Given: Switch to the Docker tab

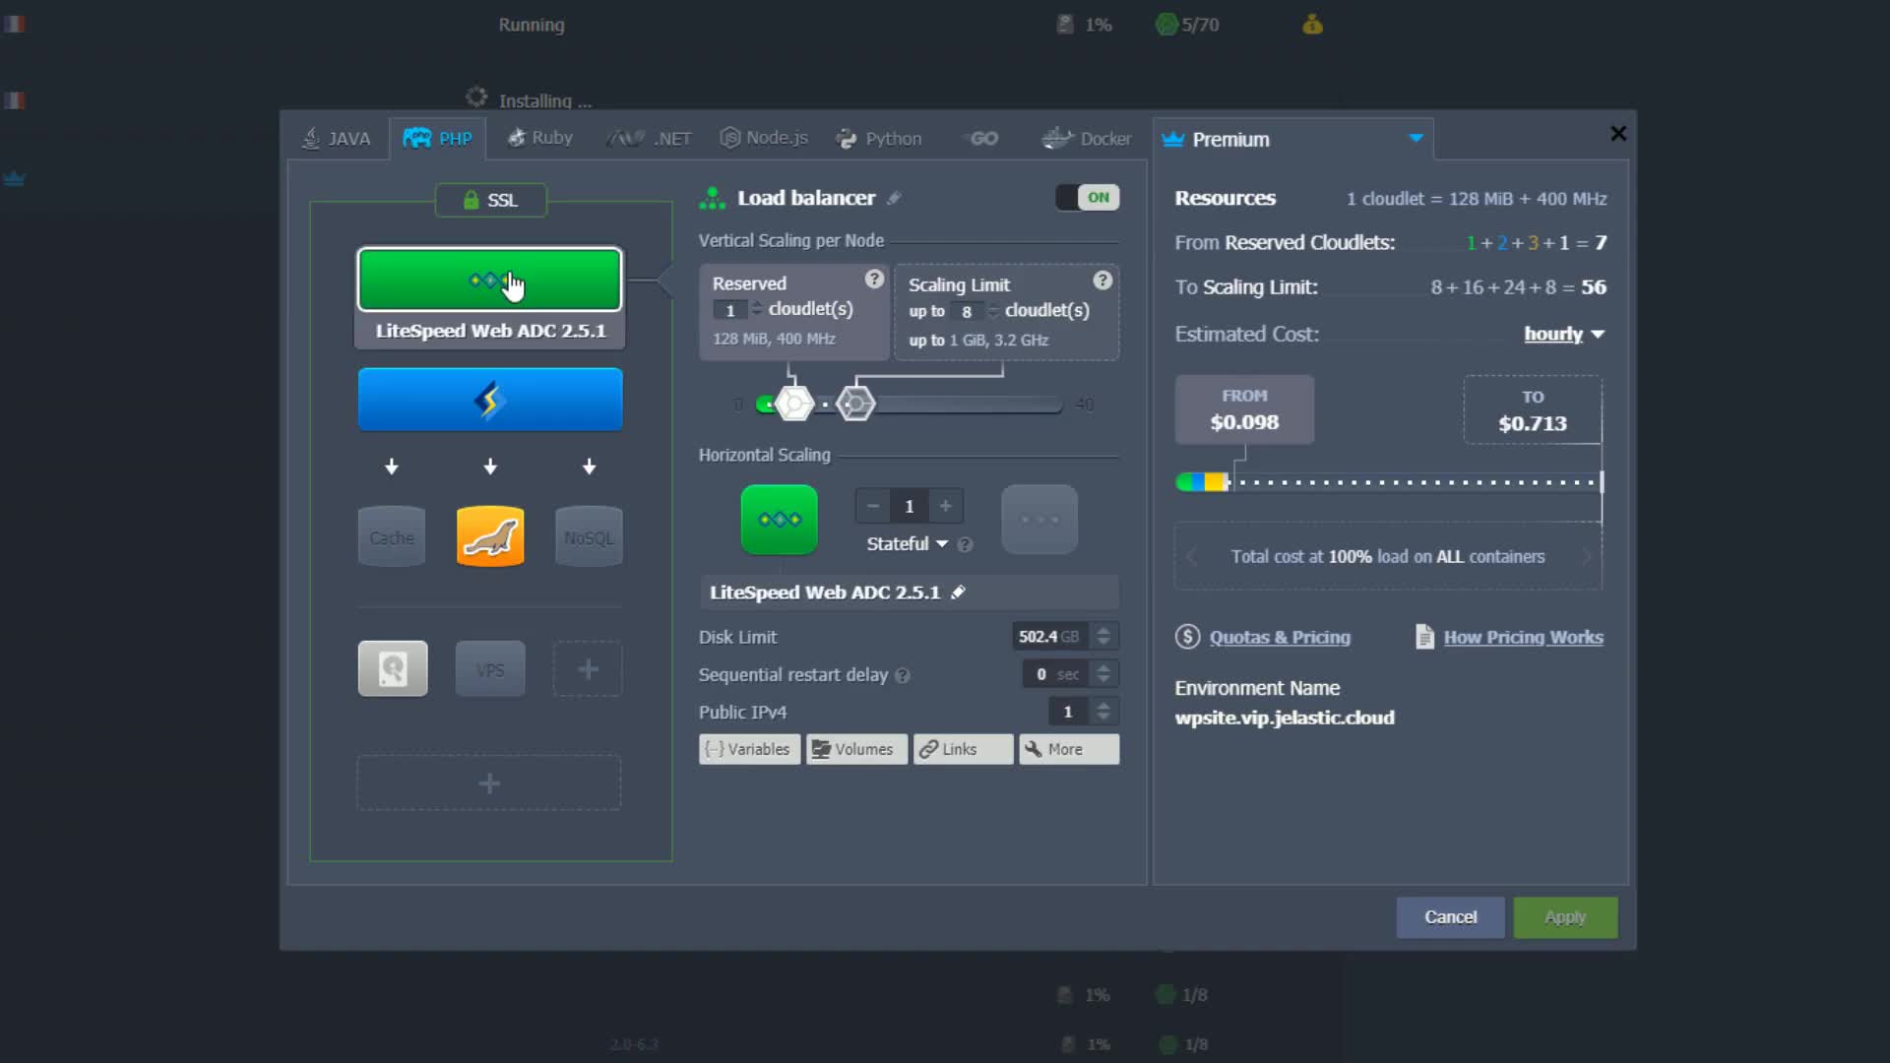Looking at the screenshot, I should (x=1086, y=138).
